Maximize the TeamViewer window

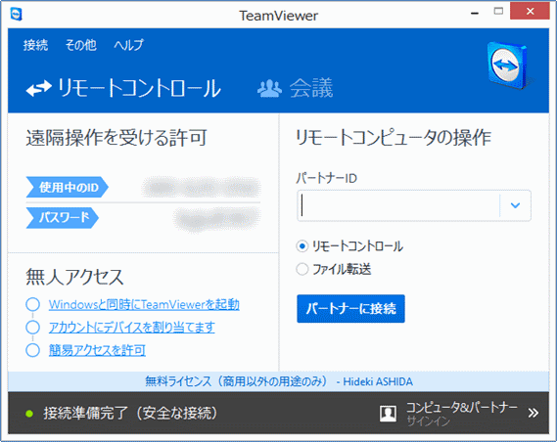[x=498, y=12]
